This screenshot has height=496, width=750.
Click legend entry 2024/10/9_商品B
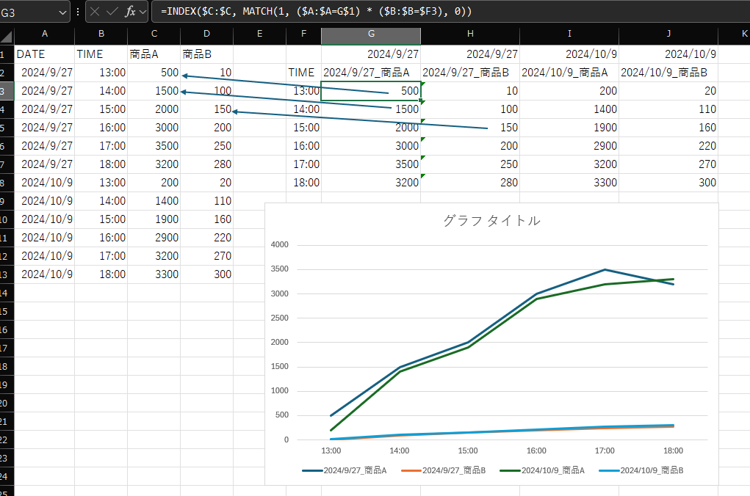click(641, 470)
